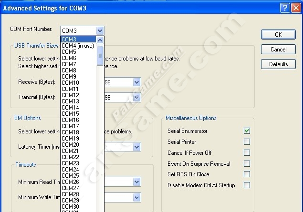The width and height of the screenshot is (303, 212).
Task: Select COM4 (in use) from list
Action: (78, 46)
